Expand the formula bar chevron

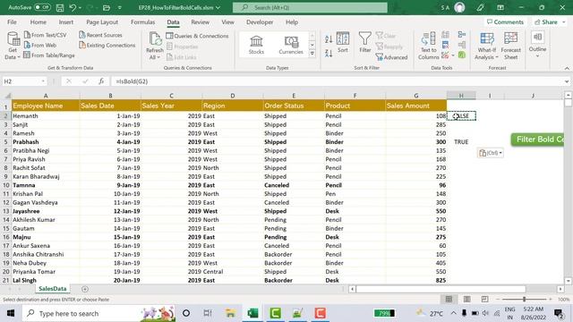point(567,81)
